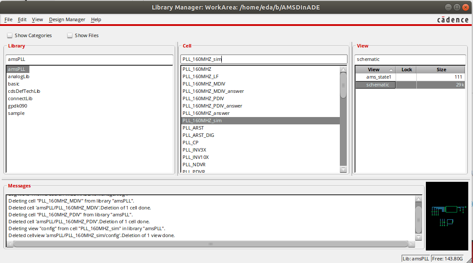Click the View name input field
473x263 pixels.
tap(410, 59)
